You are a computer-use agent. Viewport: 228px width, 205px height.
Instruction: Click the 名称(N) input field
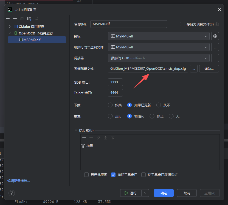pos(128,24)
